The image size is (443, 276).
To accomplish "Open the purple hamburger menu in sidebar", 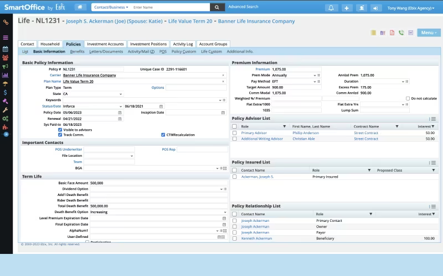I will tap(6, 38).
